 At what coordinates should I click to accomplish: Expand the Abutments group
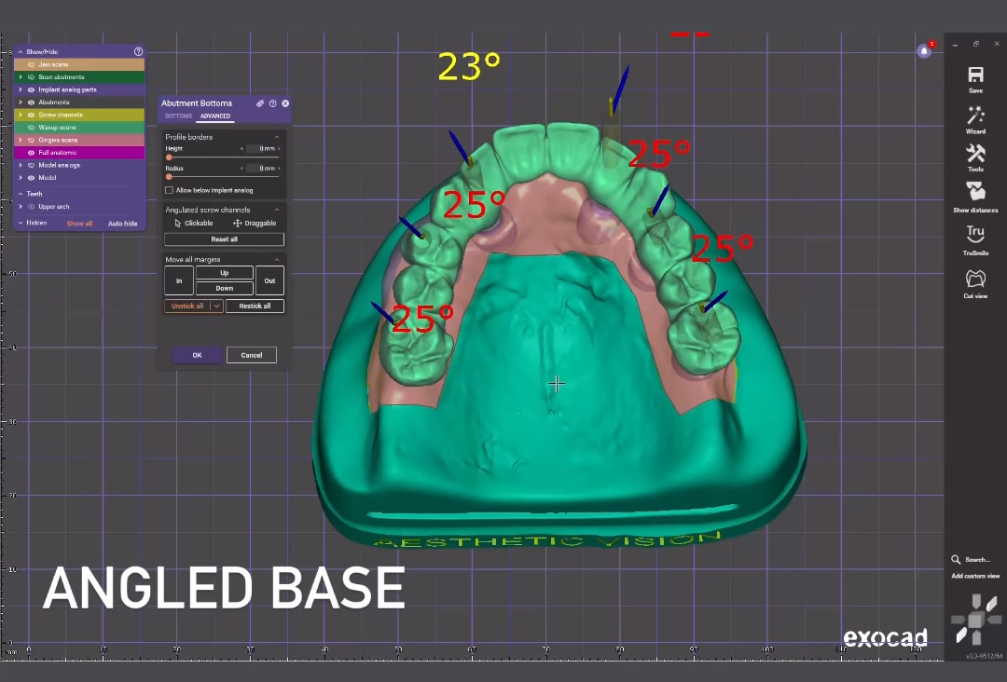[x=20, y=102]
